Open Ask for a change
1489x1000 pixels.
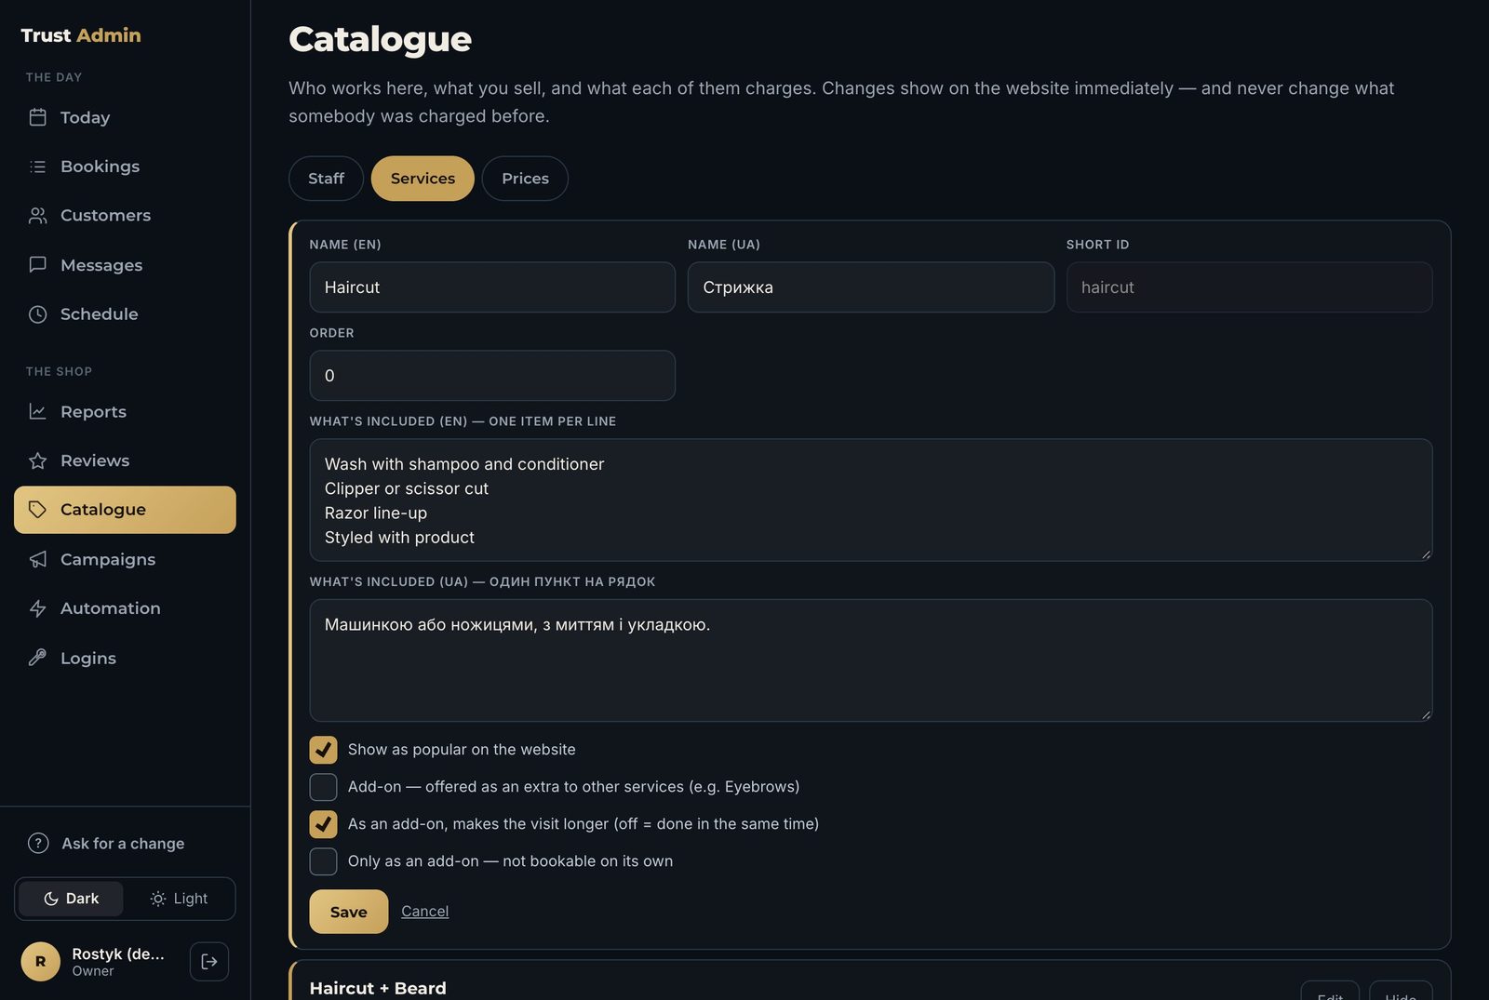point(123,844)
